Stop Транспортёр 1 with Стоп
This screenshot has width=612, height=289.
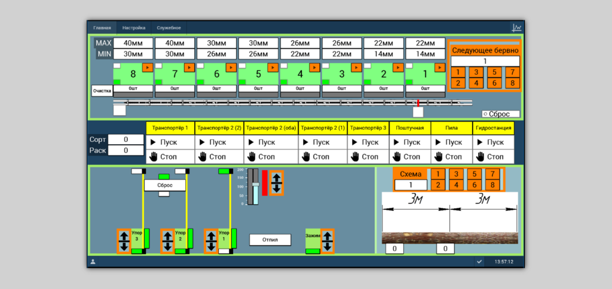point(170,157)
